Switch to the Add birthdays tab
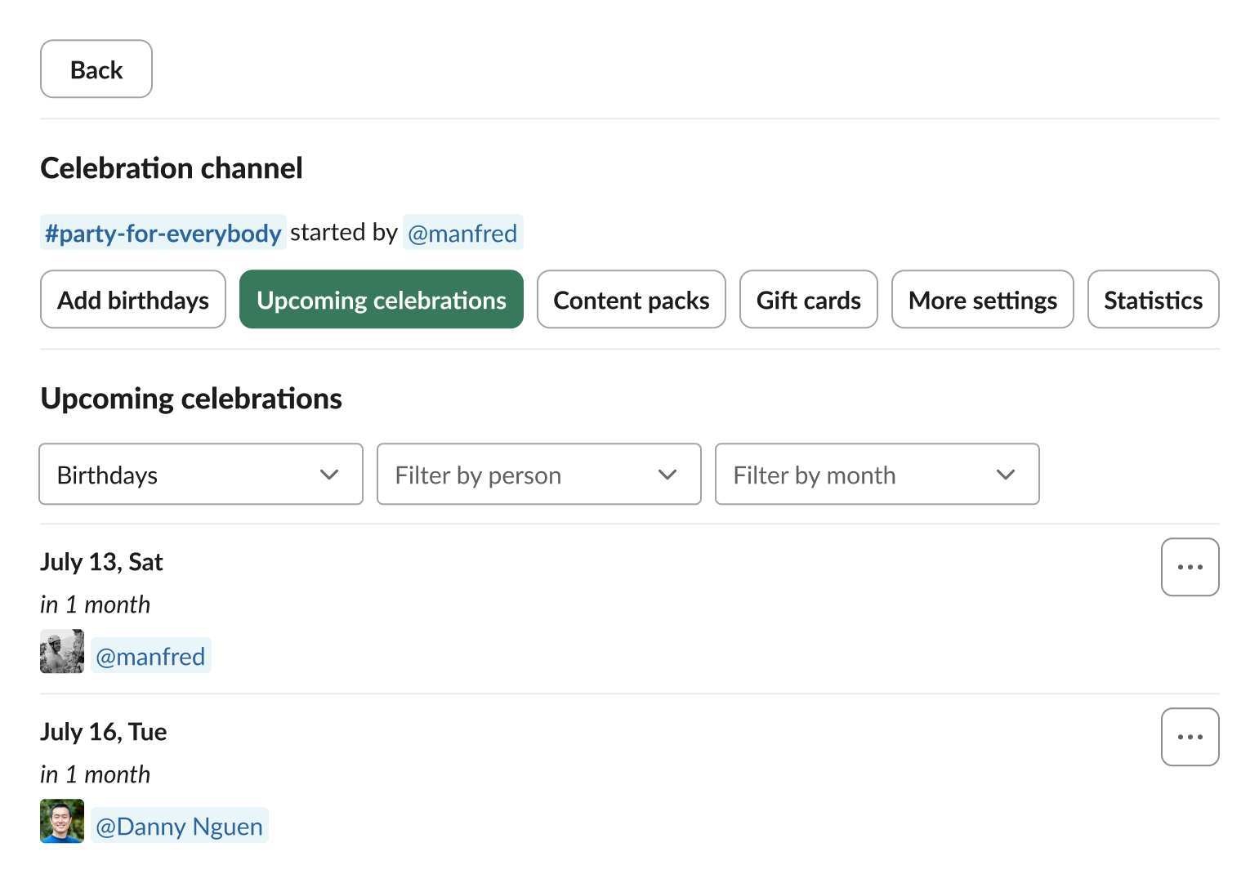Viewport: 1259px width, 883px height. click(x=132, y=299)
